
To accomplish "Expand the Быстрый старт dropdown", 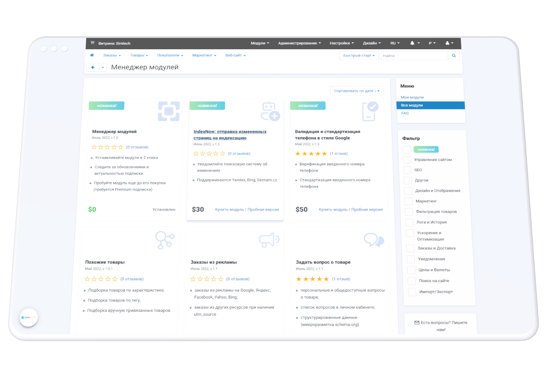I will 359,55.
